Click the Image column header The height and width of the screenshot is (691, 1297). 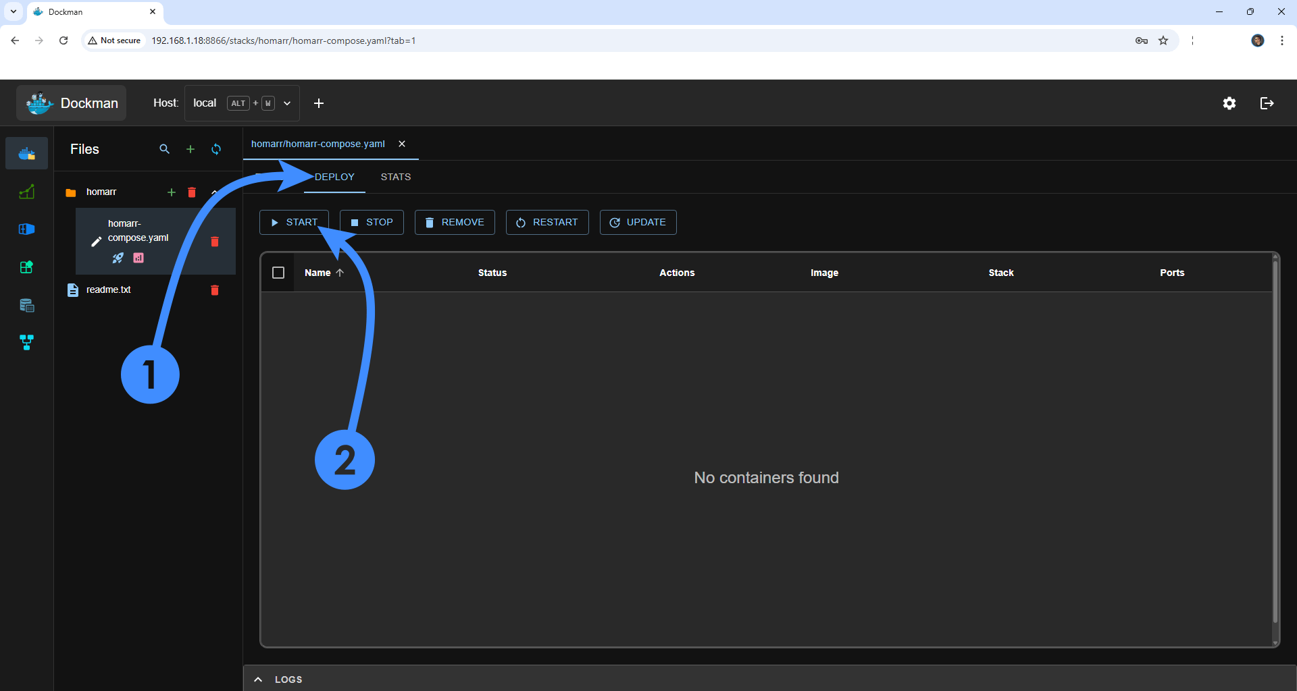pyautogui.click(x=825, y=273)
